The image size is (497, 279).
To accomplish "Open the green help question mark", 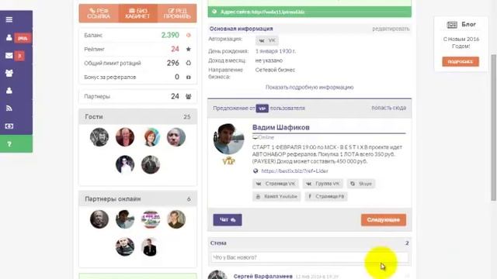I will pyautogui.click(x=16, y=144).
